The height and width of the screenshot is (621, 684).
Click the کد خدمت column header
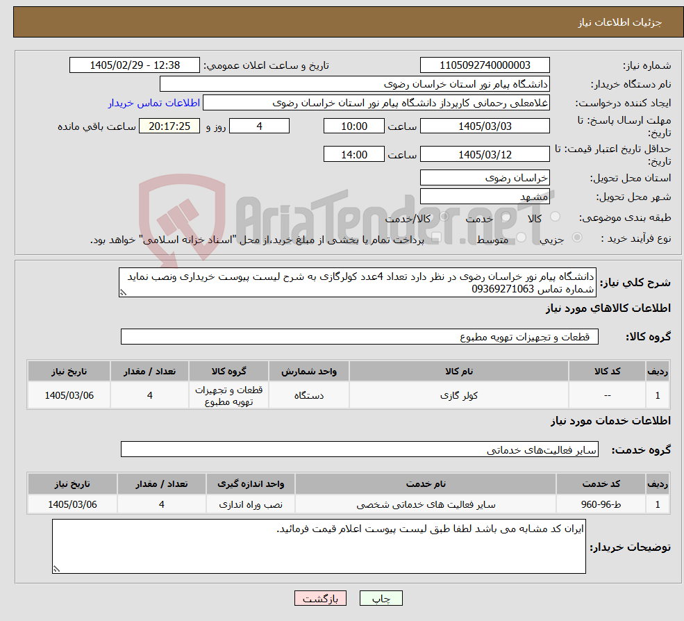coord(601,484)
